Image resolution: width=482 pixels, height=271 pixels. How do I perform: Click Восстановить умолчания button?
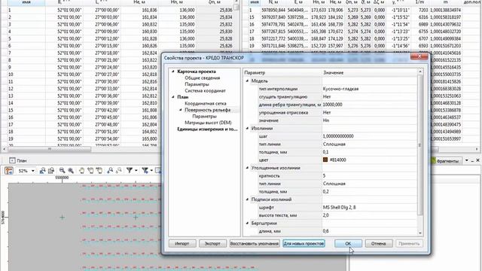click(x=255, y=243)
